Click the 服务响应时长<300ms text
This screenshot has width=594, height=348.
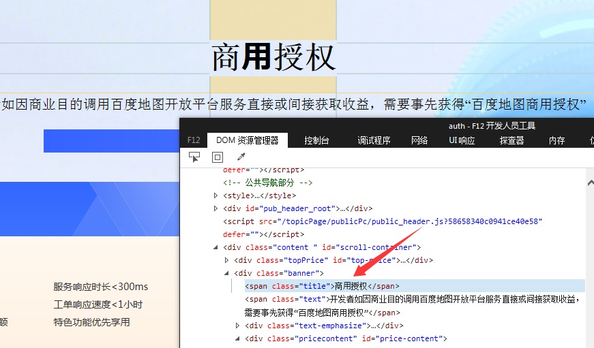click(101, 287)
